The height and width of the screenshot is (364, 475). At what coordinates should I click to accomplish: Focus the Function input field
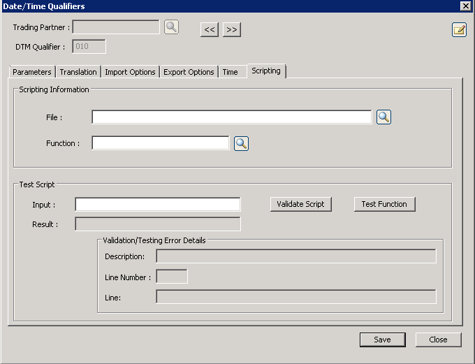pos(160,143)
